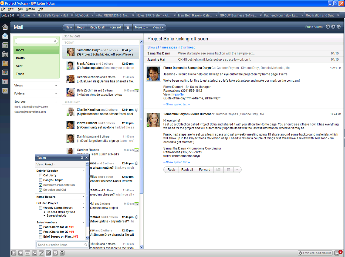Click Reply to all in toolbar
This screenshot has width=345, height=257.
[97, 27]
